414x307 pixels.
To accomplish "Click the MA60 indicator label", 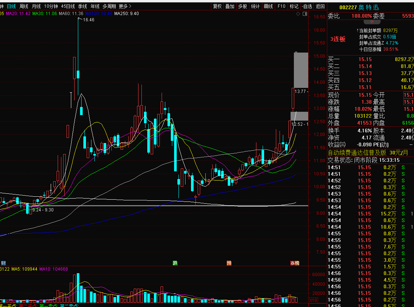I will (71, 14).
